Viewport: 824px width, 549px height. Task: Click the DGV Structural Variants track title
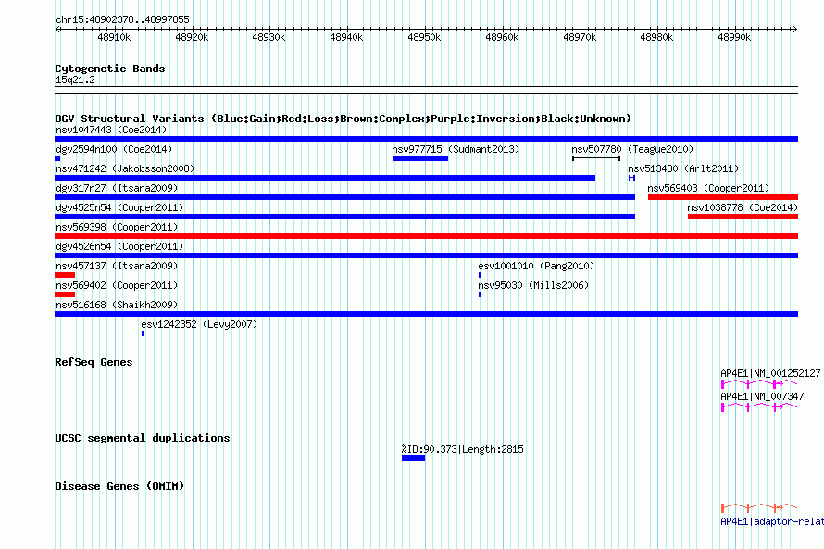343,119
